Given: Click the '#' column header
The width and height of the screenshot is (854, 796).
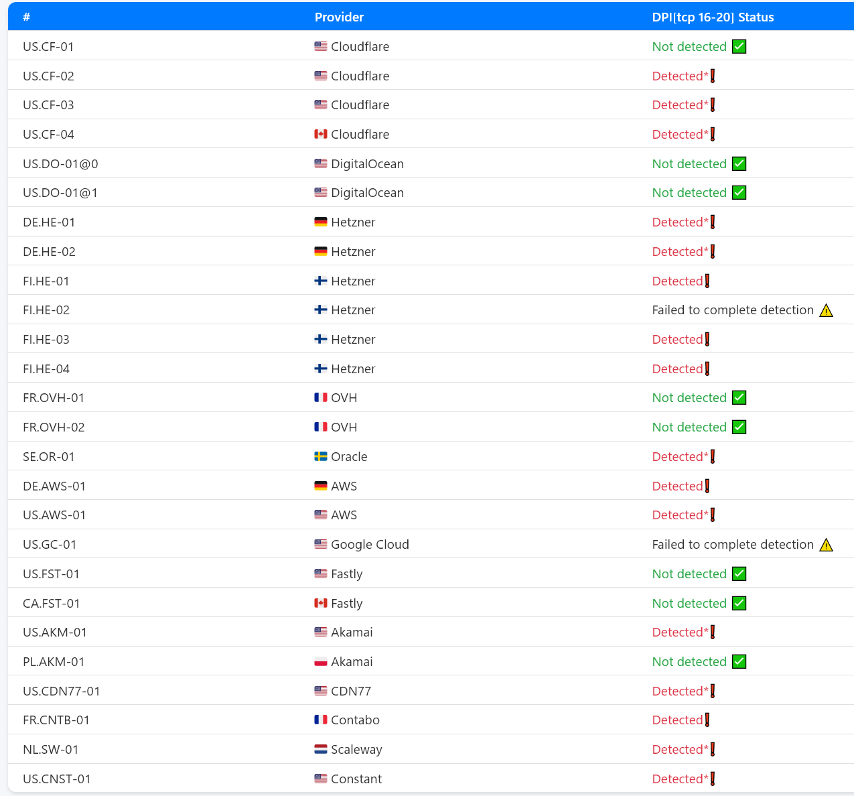Looking at the screenshot, I should [x=27, y=17].
